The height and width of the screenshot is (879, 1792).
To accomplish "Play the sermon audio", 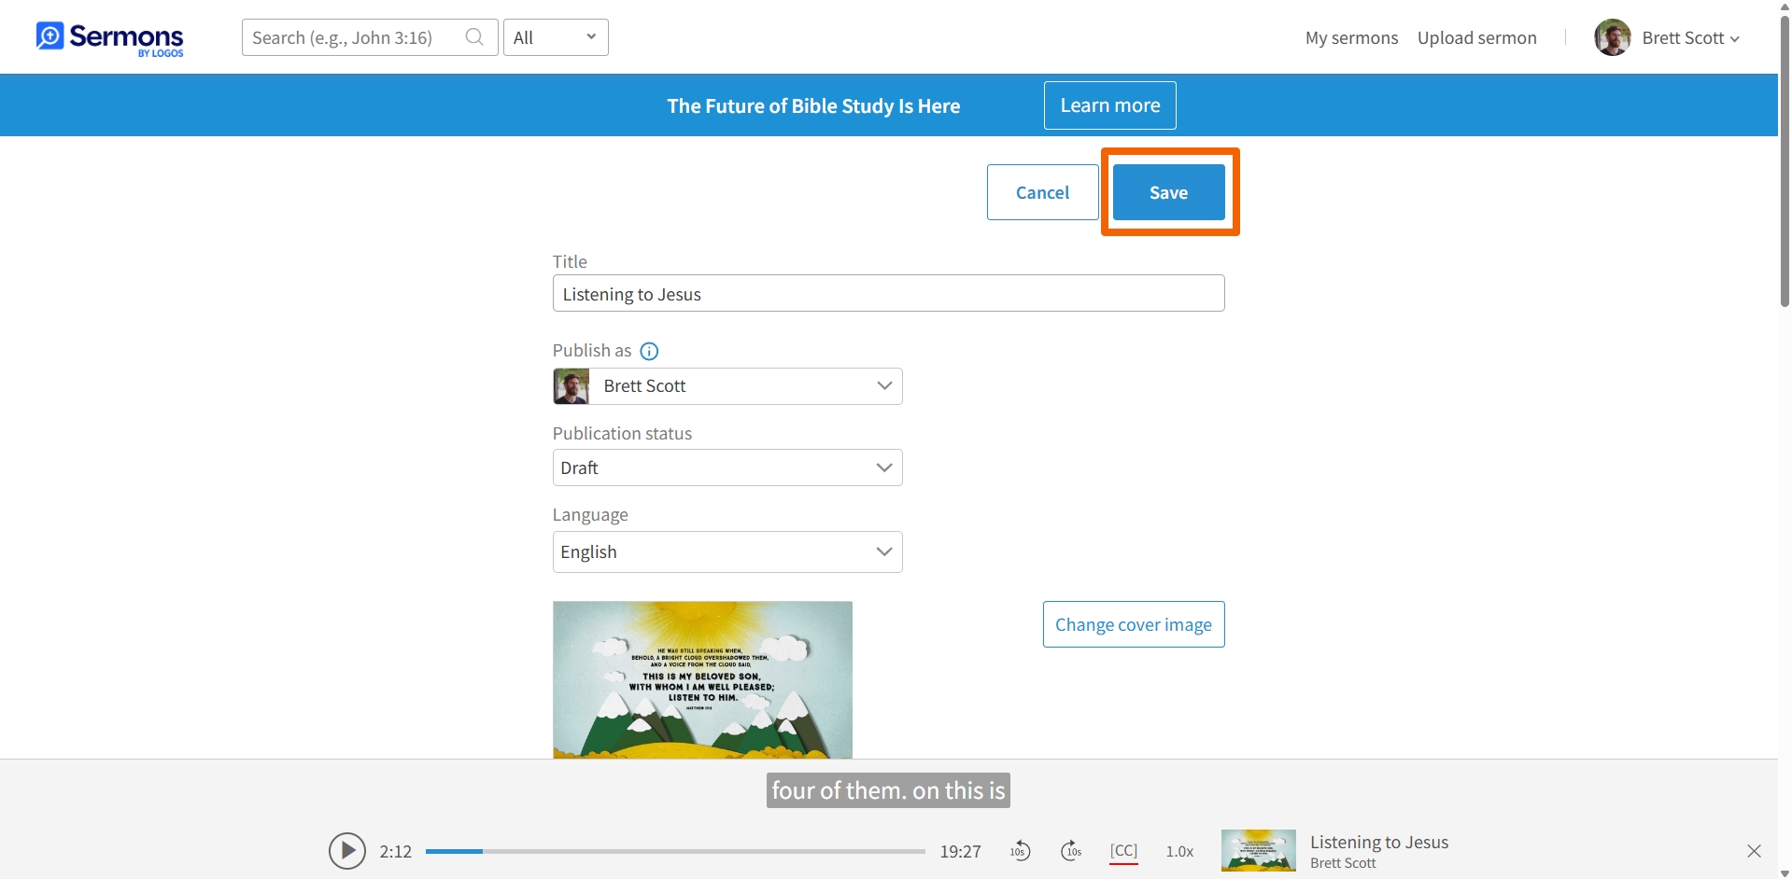I will pyautogui.click(x=347, y=851).
